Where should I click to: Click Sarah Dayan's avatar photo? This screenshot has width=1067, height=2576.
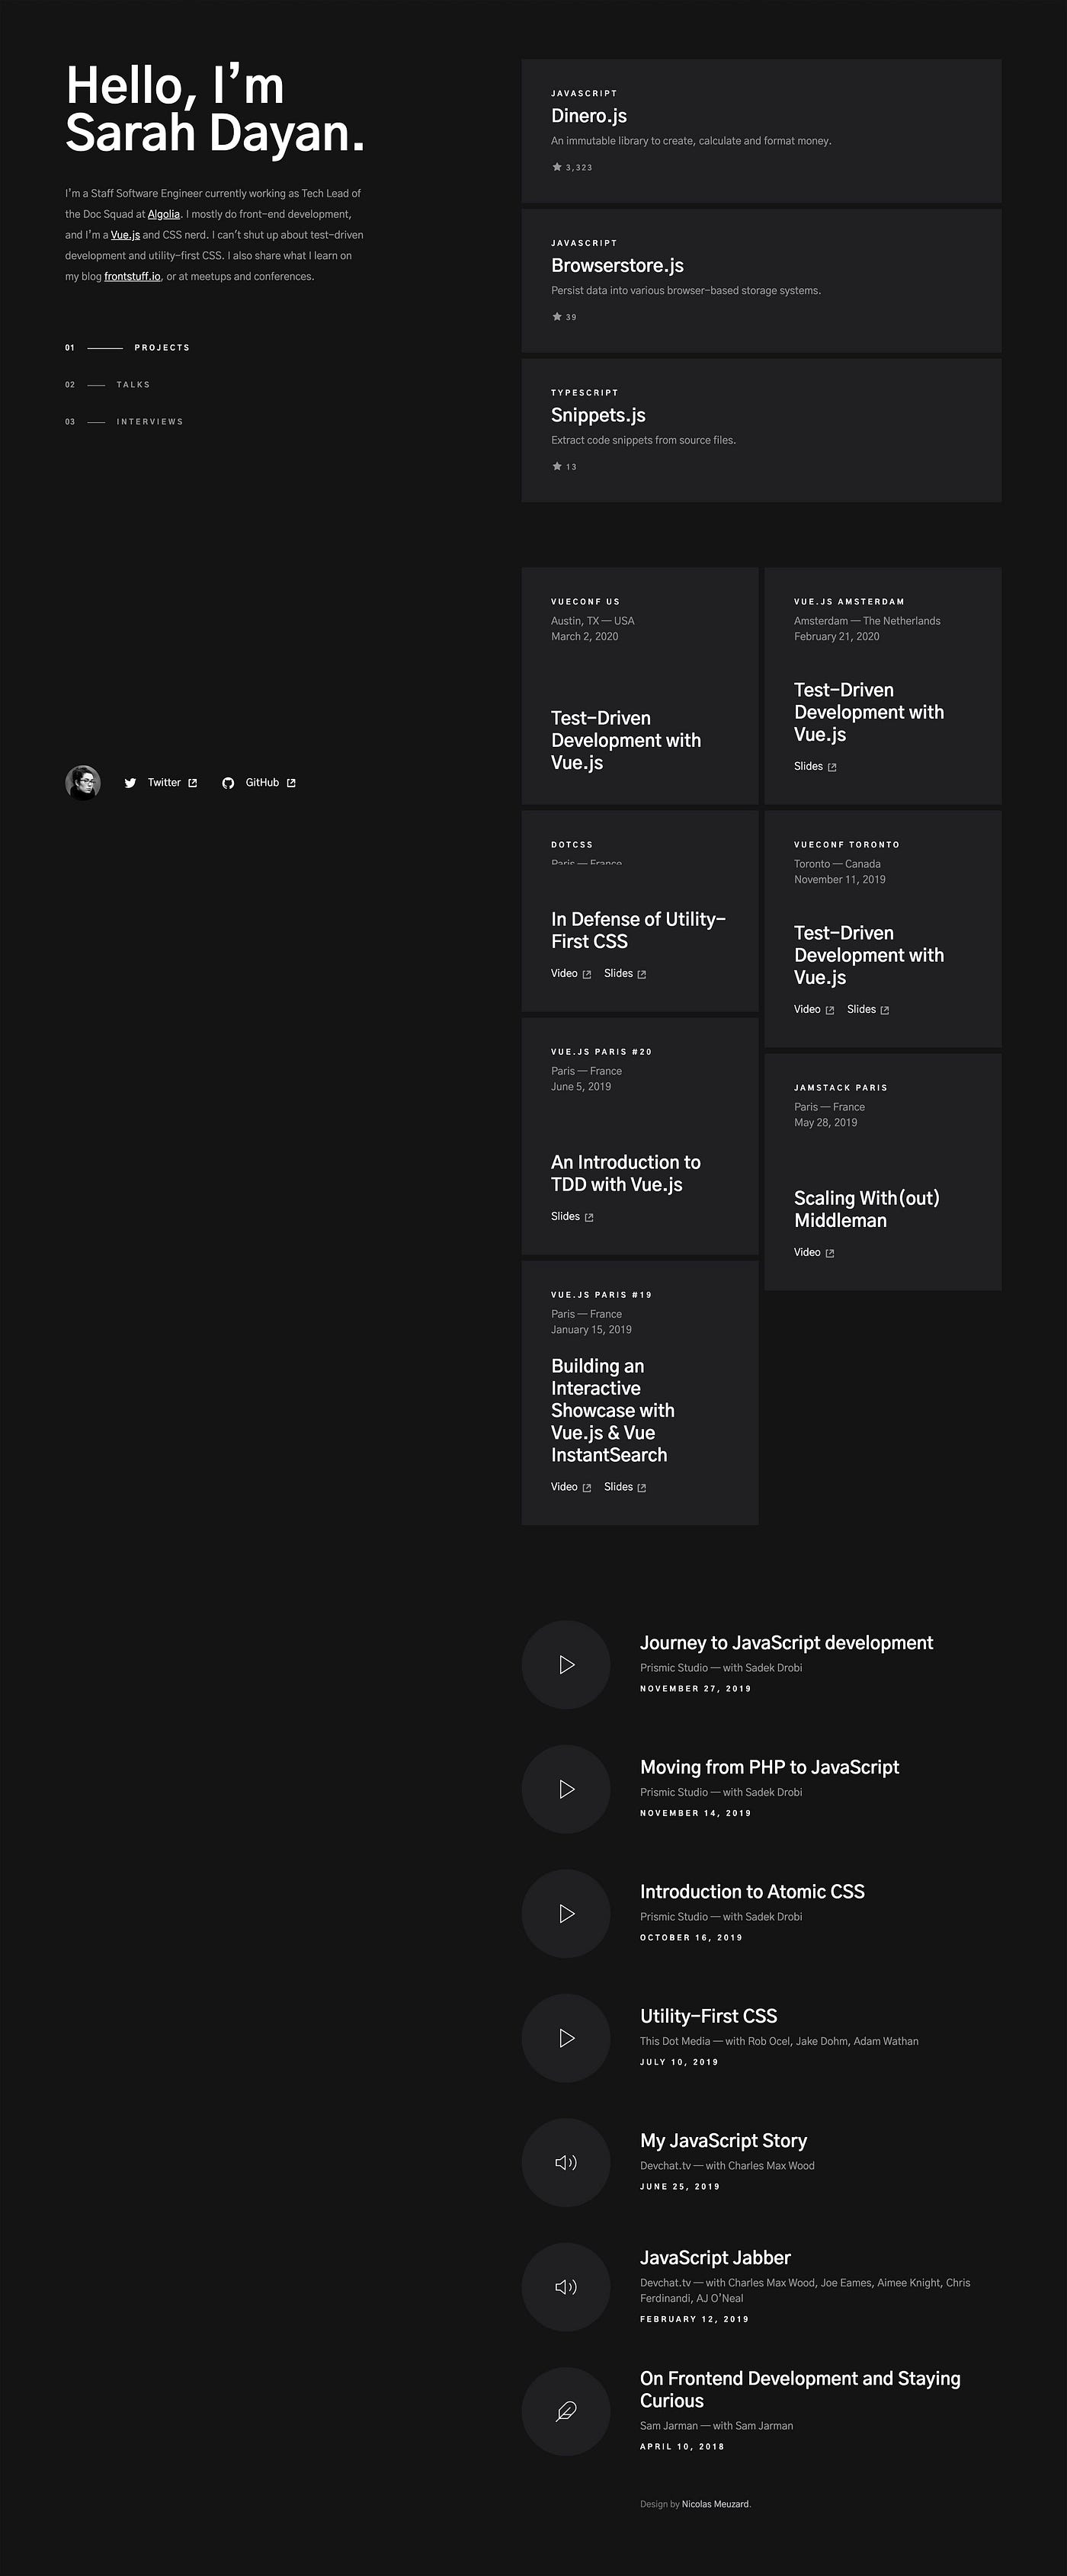click(x=83, y=783)
